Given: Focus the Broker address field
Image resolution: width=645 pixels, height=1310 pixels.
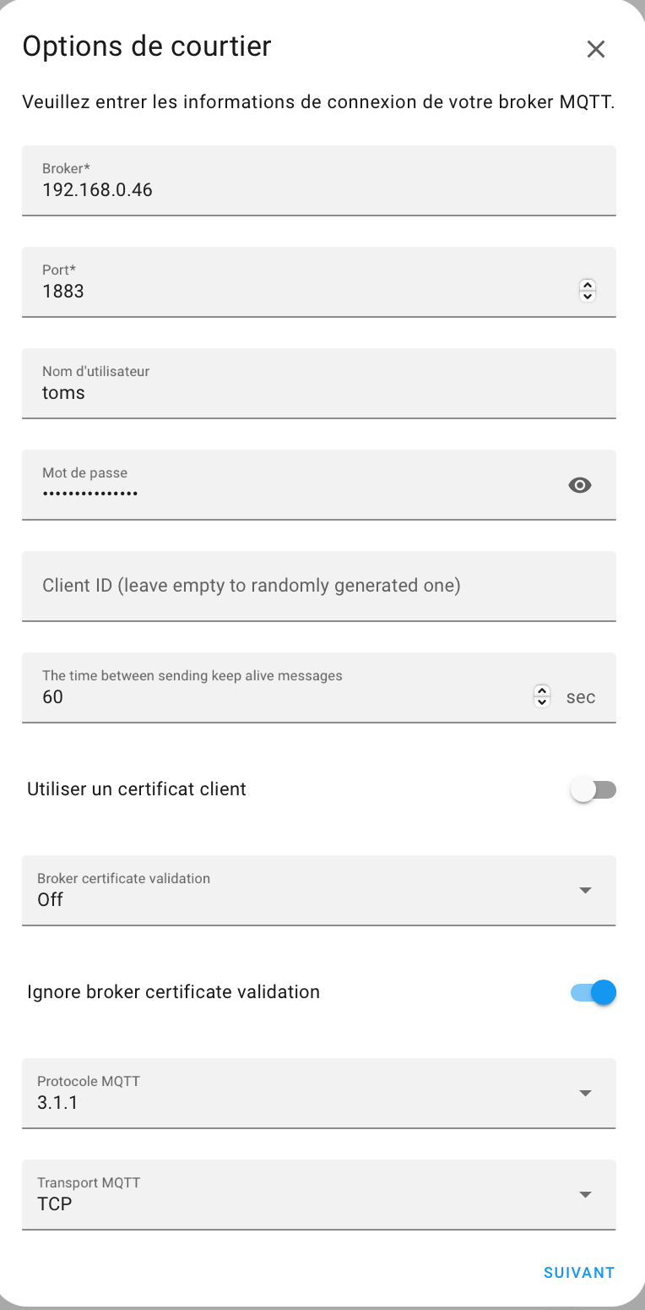Looking at the screenshot, I should point(319,181).
